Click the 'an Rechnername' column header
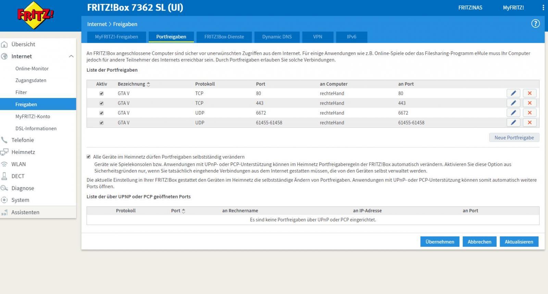 [240, 211]
